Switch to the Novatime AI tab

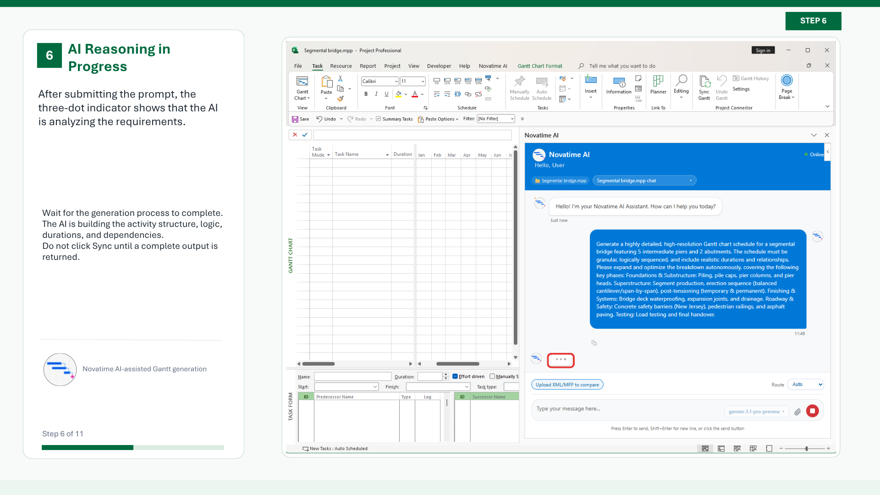pyautogui.click(x=493, y=66)
